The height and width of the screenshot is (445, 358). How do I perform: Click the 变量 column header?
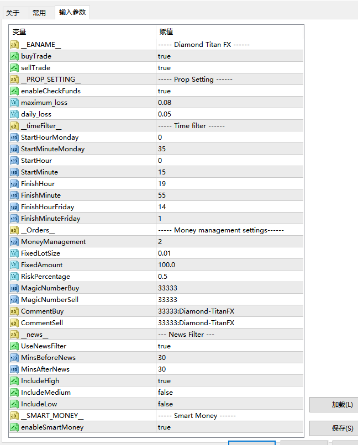82,32
